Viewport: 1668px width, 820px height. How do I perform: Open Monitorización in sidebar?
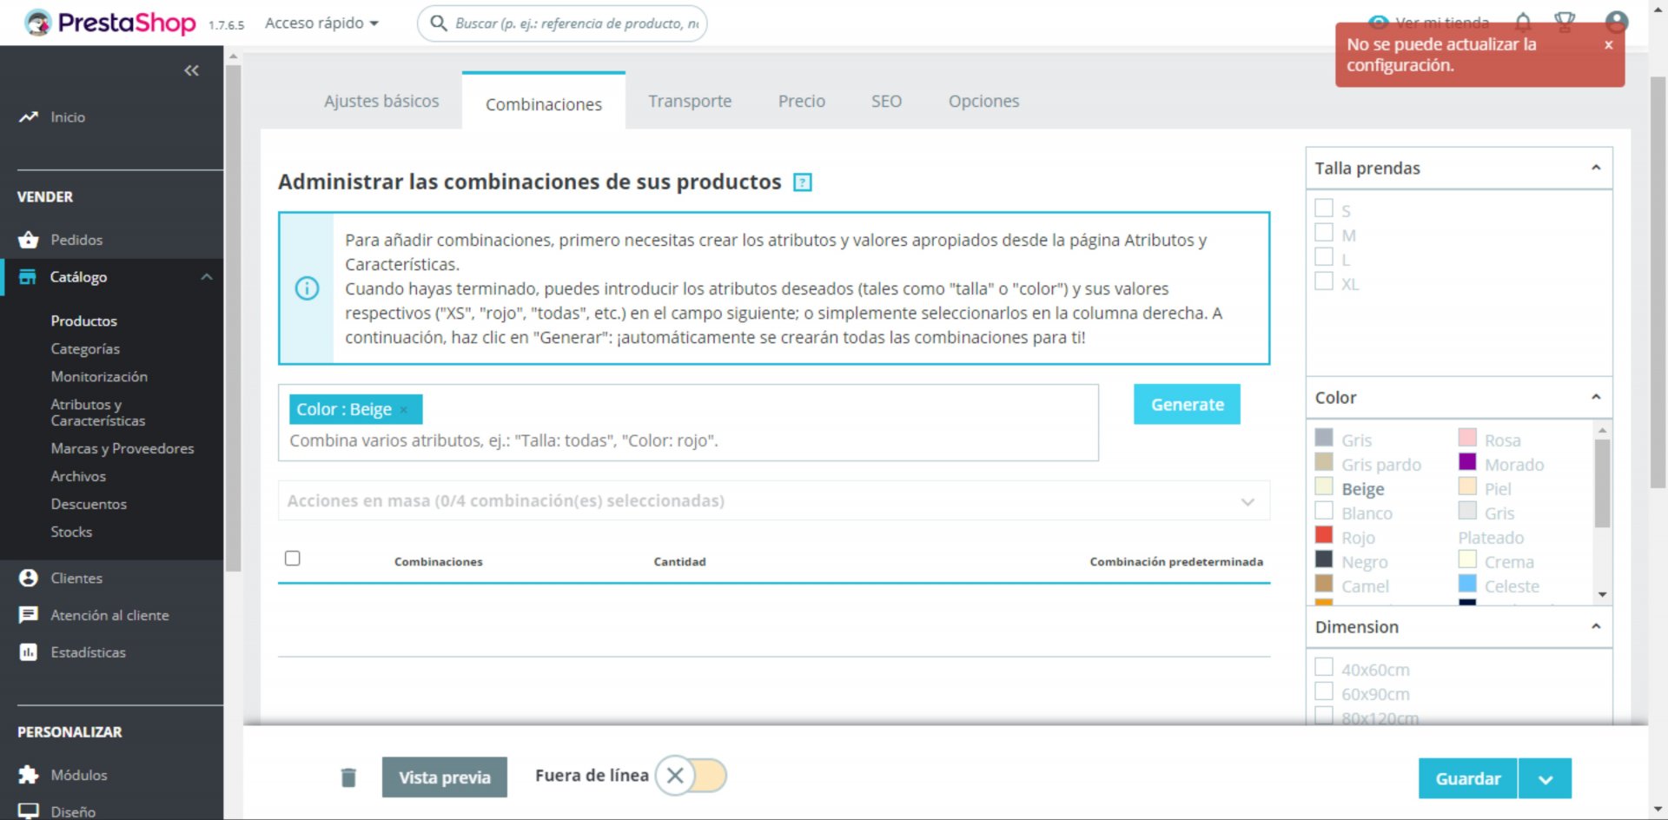click(x=99, y=376)
